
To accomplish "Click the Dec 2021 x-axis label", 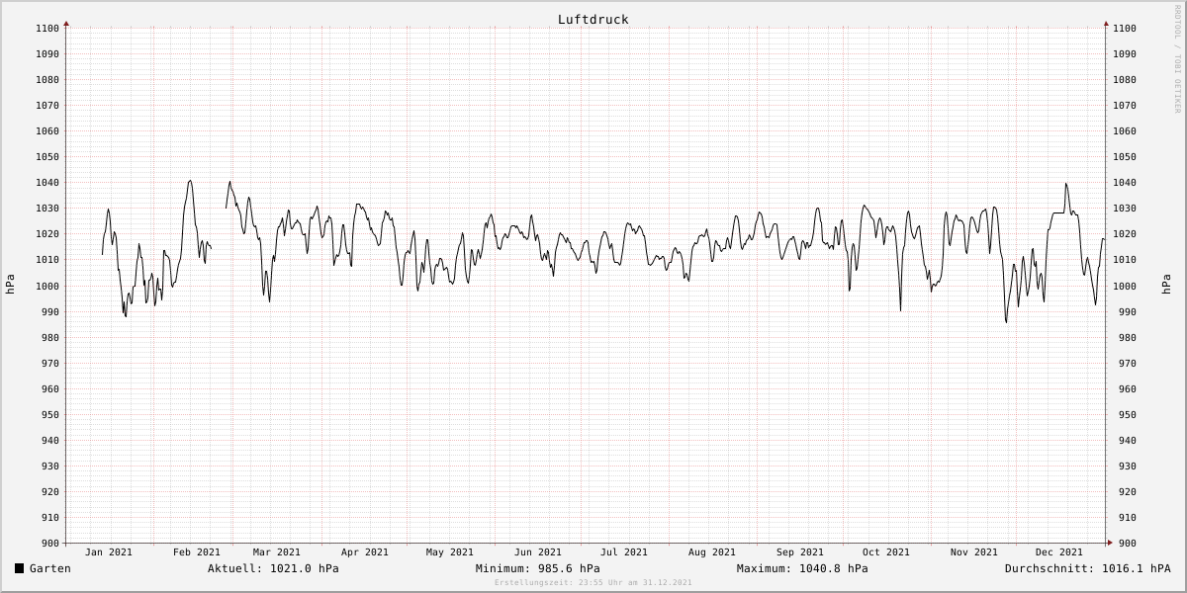I will coord(1059,552).
